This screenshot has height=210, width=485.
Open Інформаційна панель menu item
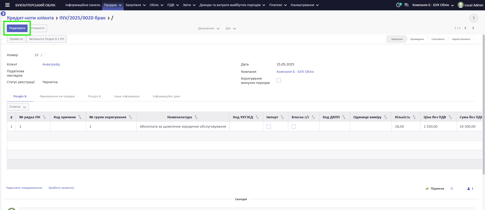pos(83,5)
